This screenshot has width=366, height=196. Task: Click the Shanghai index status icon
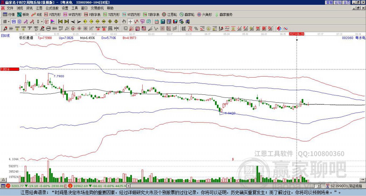8,186
